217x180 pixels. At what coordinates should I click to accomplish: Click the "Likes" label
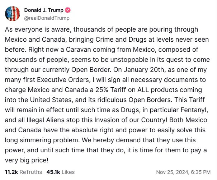pos(68,172)
